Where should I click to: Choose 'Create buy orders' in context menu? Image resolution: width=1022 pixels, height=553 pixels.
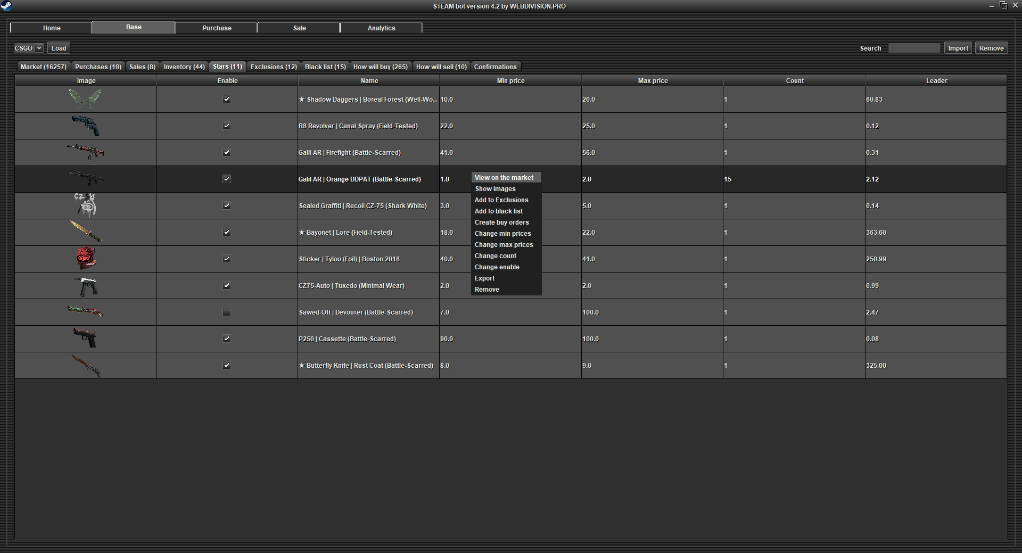(501, 222)
